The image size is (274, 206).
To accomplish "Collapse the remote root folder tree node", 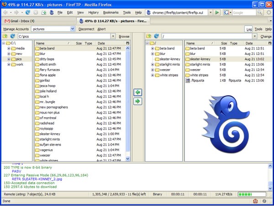I will [147, 43].
